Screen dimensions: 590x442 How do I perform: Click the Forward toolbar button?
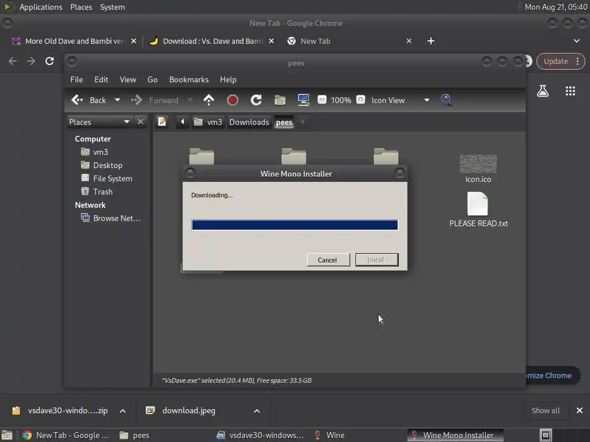point(154,100)
